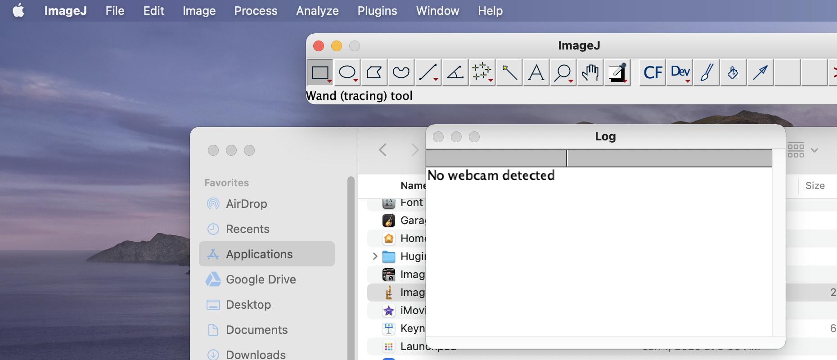Click the Log window vertical scrollbar
837x360 pixels.
(778, 243)
